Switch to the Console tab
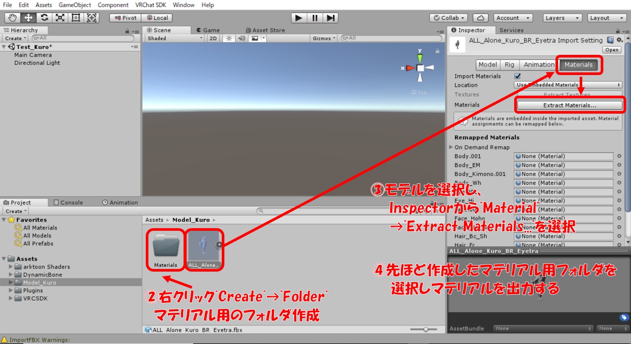This screenshot has height=344, width=631. (x=68, y=202)
